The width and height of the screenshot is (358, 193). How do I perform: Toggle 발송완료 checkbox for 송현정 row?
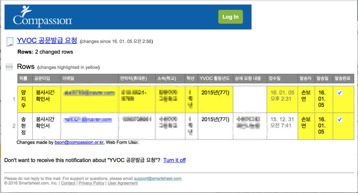[x=339, y=119]
